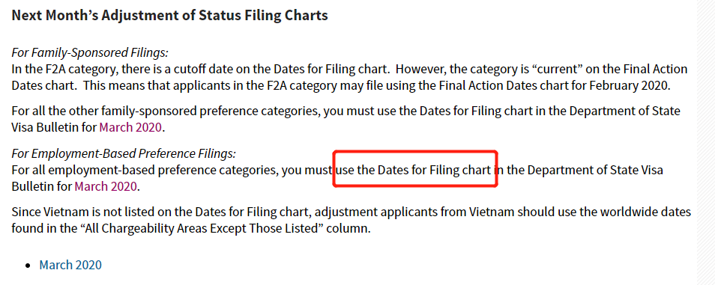Click the For all the other family-sponsored sentence
This screenshot has width=715, height=285.
(346, 119)
